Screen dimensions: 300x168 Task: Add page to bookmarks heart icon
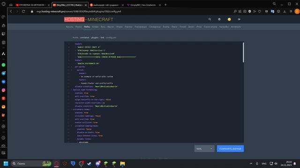(260, 11)
